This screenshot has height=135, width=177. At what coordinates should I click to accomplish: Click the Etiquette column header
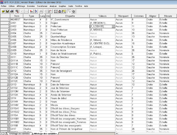70,16
